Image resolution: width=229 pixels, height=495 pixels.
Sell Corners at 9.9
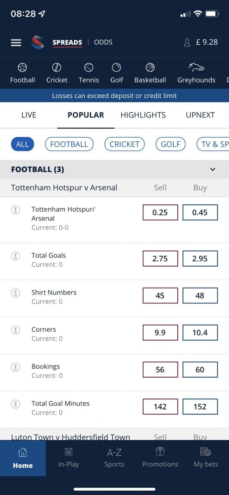[x=160, y=333]
